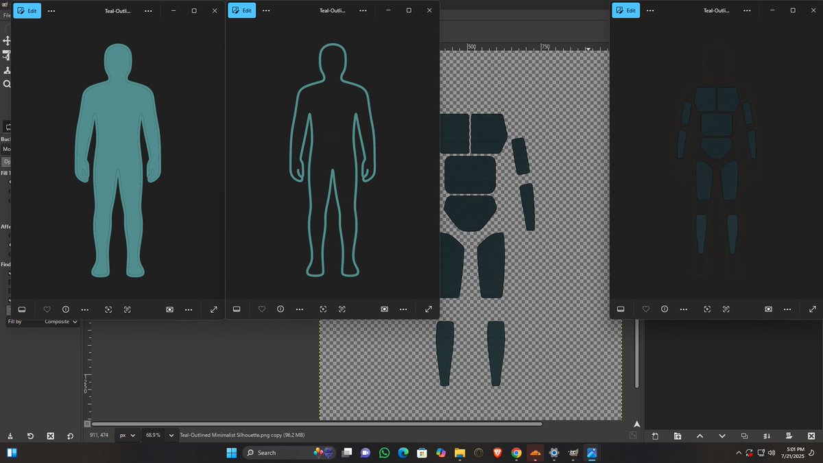Create a new layer in GIMP layers panel

click(x=654, y=436)
